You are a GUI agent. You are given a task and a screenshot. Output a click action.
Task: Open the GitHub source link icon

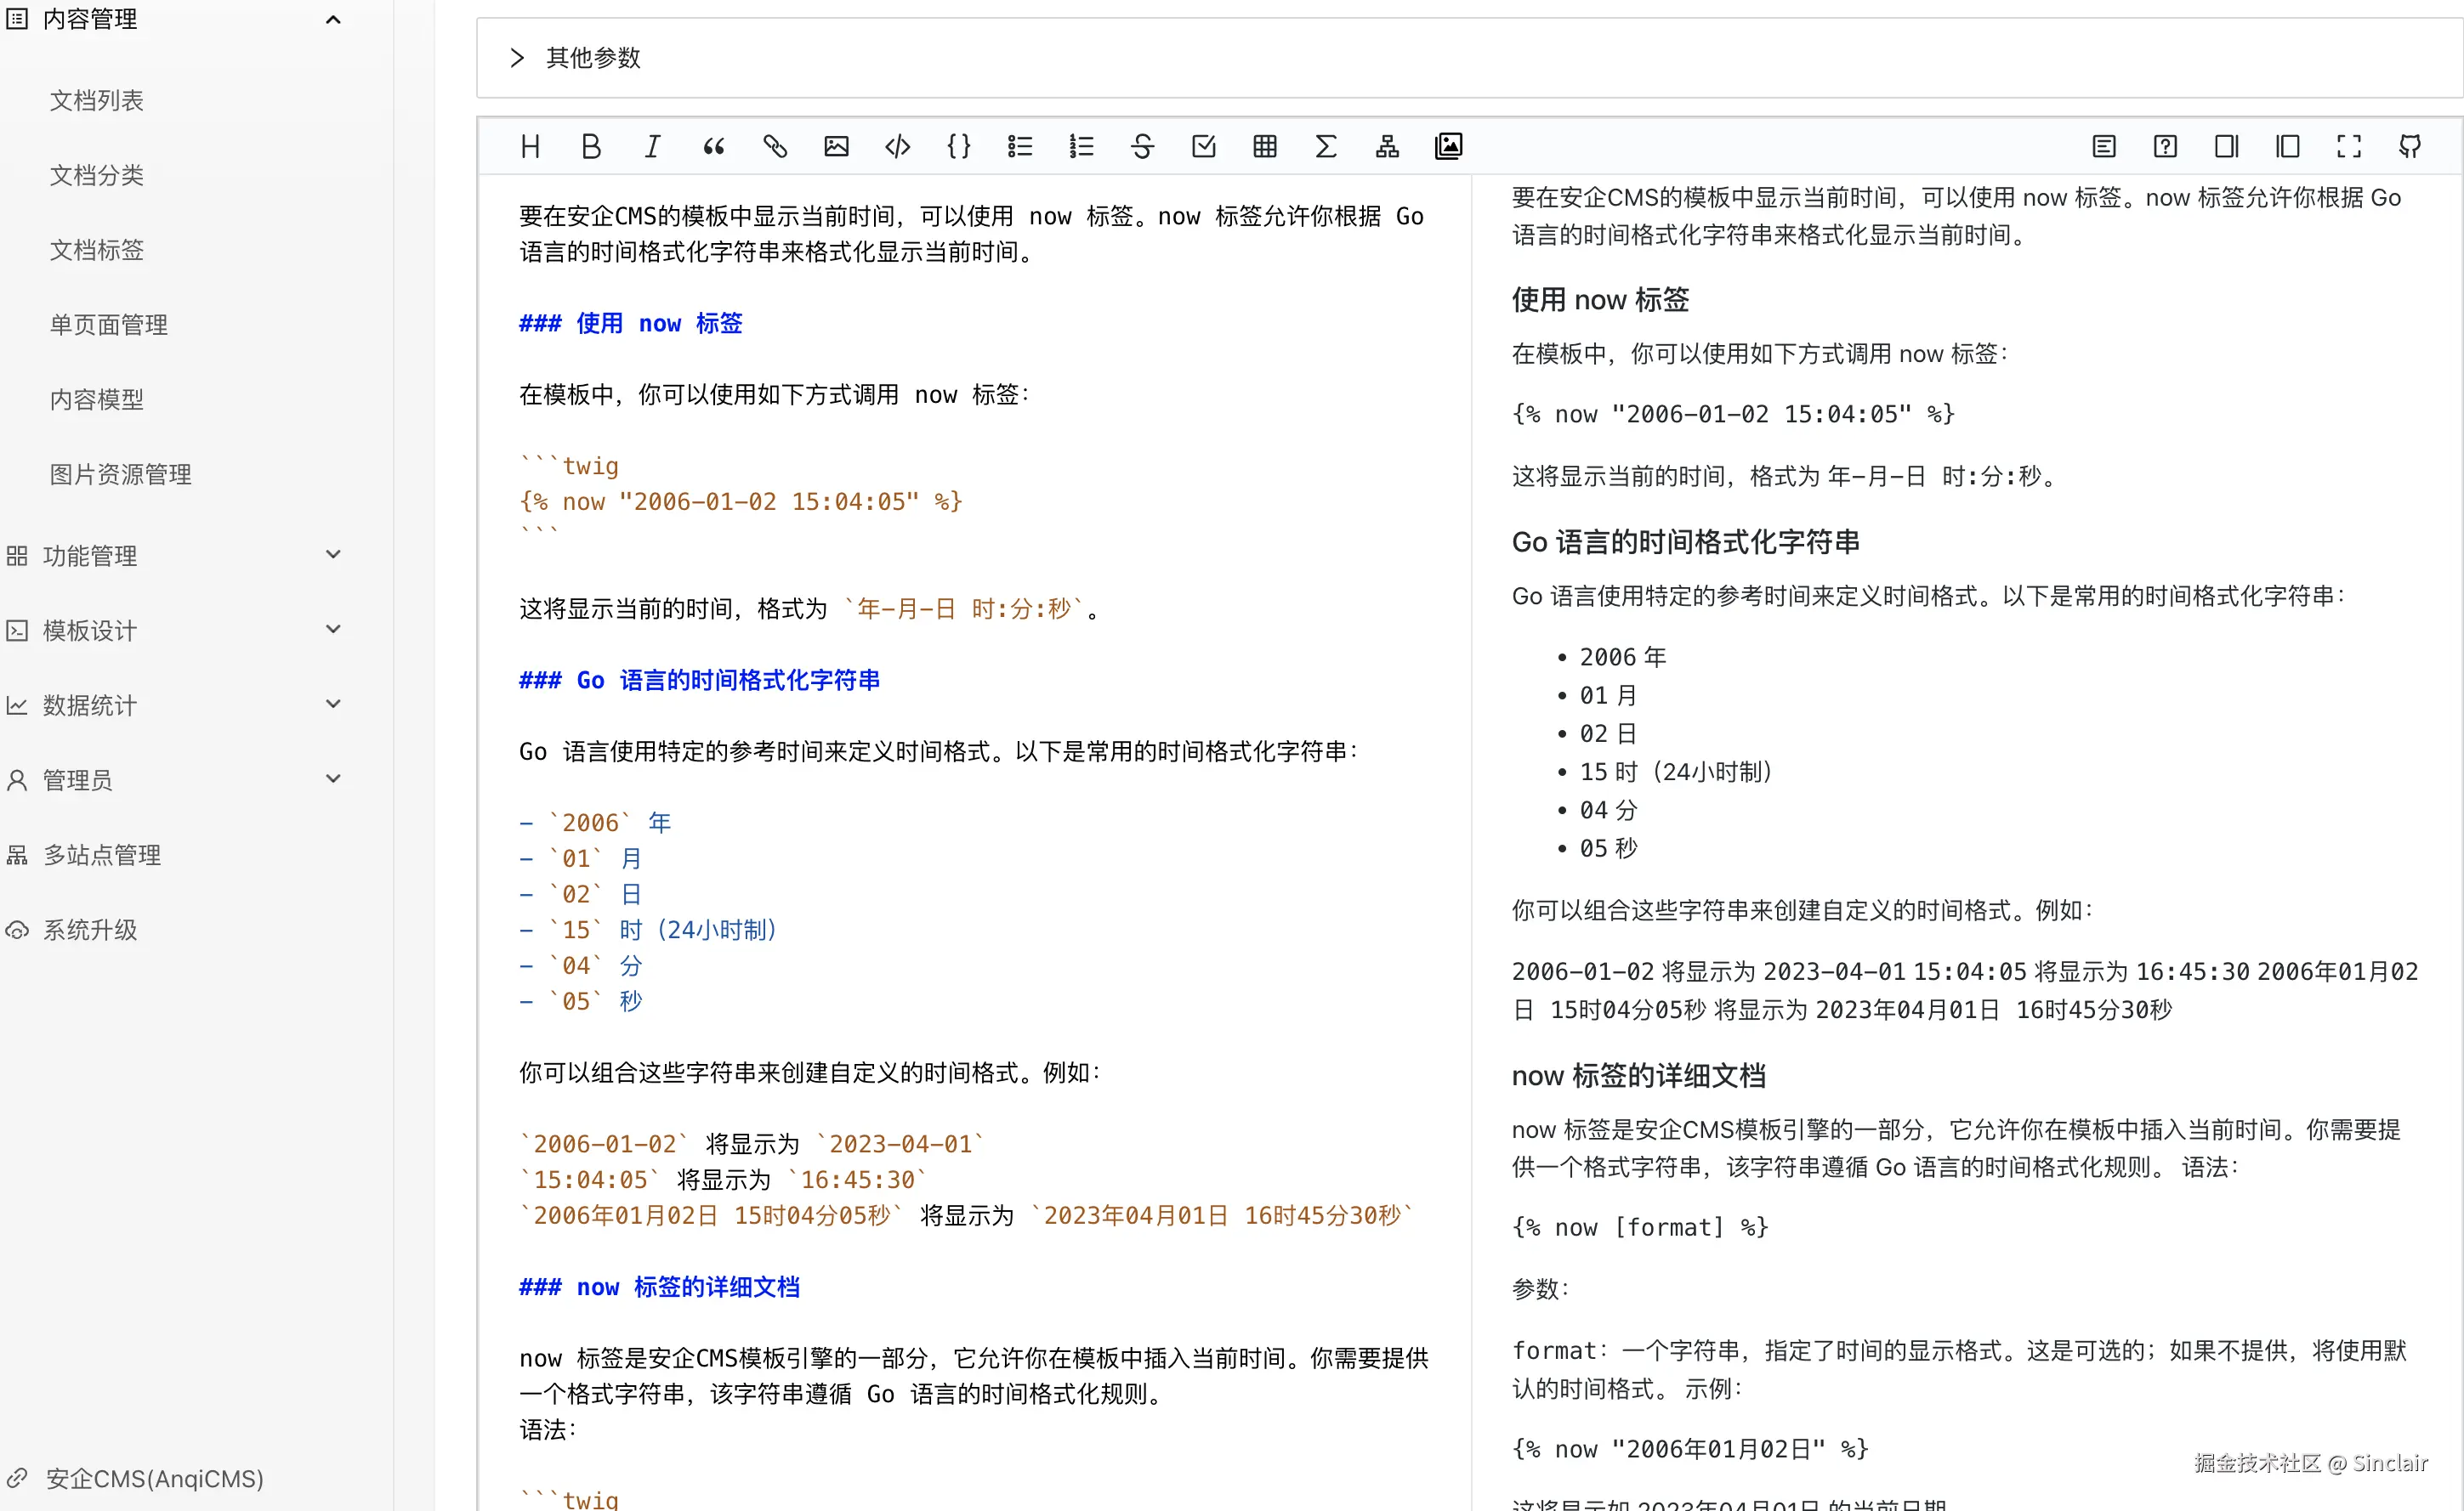2410,147
